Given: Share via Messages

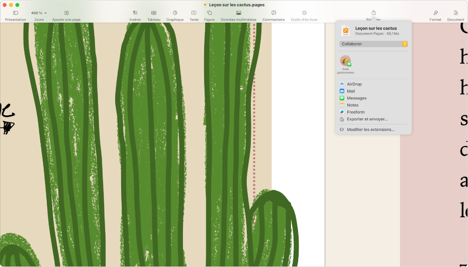Looking at the screenshot, I should (x=356, y=98).
